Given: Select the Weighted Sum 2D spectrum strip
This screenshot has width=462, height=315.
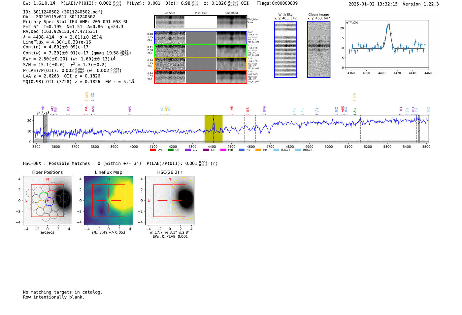Looking at the screenshot, I should coord(201,22).
